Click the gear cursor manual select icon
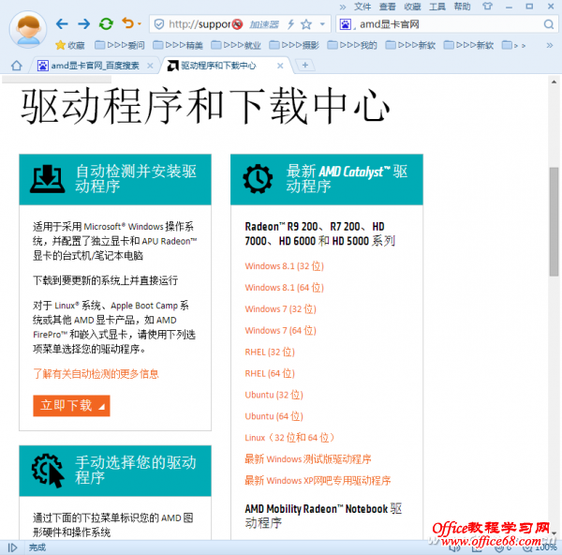562x555 pixels. click(x=48, y=471)
